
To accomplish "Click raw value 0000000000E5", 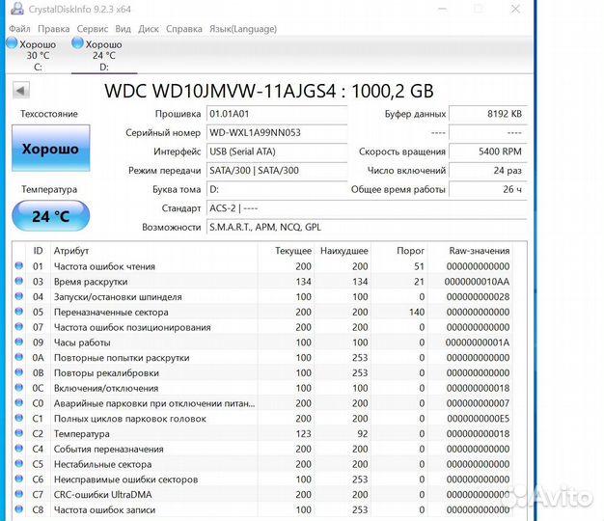I will (x=478, y=419).
